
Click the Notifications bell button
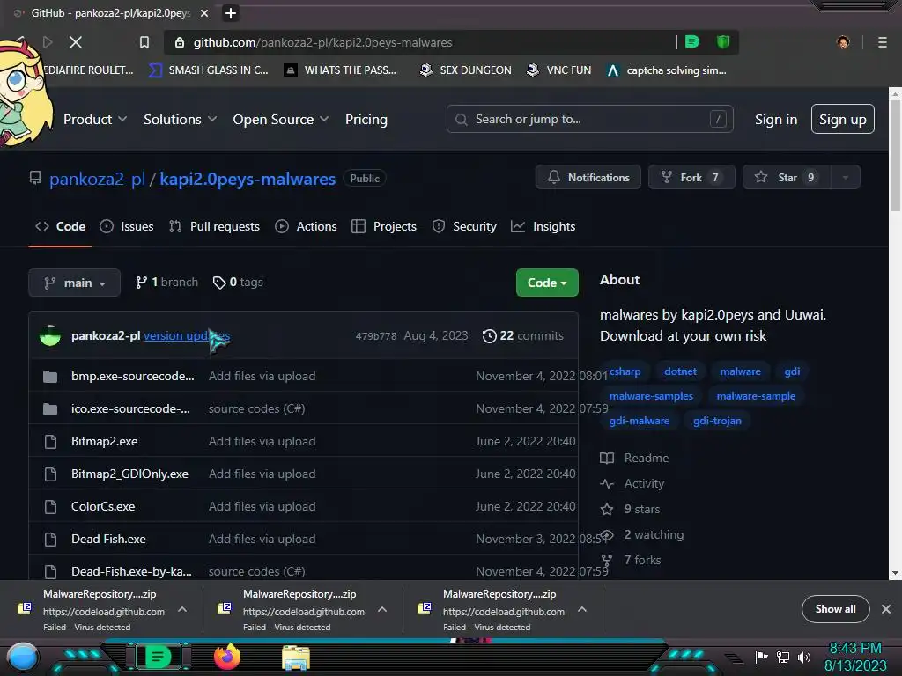tap(588, 177)
